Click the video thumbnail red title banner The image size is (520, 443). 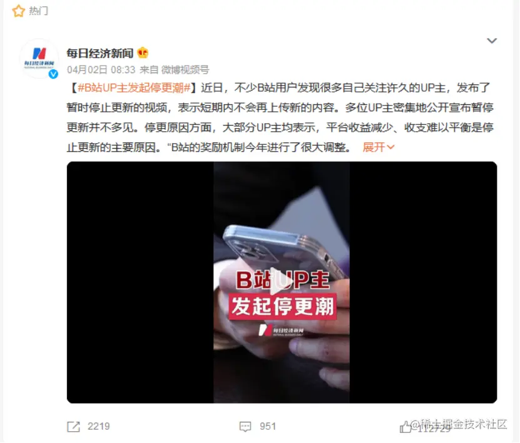283,306
